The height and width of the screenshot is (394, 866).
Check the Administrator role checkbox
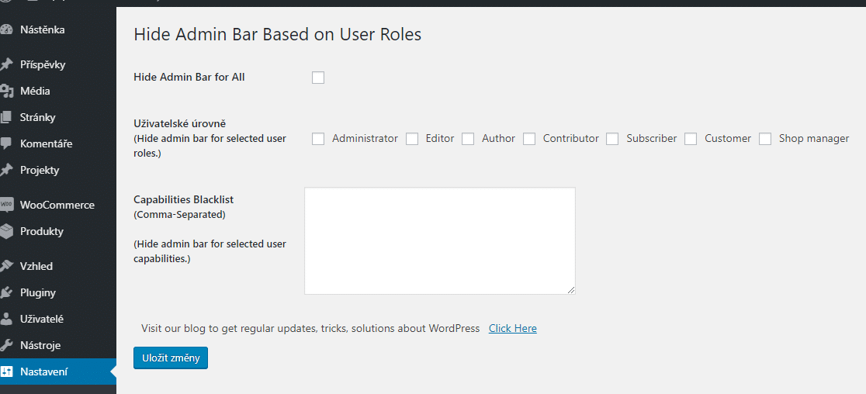(318, 139)
